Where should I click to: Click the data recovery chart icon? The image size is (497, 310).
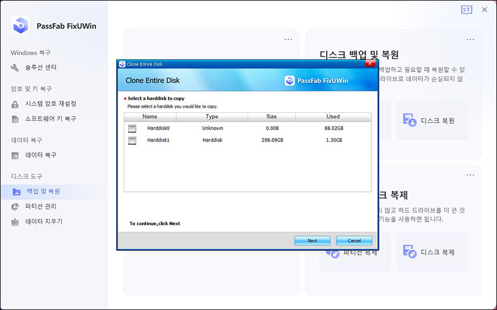point(15,155)
